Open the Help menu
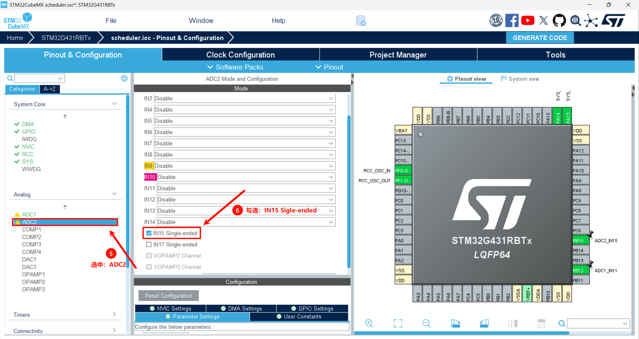Image resolution: width=639 pixels, height=339 pixels. [x=279, y=21]
